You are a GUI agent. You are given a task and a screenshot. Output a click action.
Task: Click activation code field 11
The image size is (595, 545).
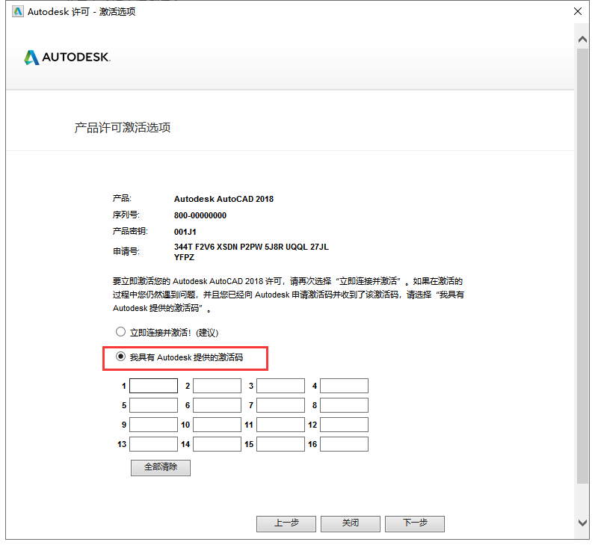point(280,425)
